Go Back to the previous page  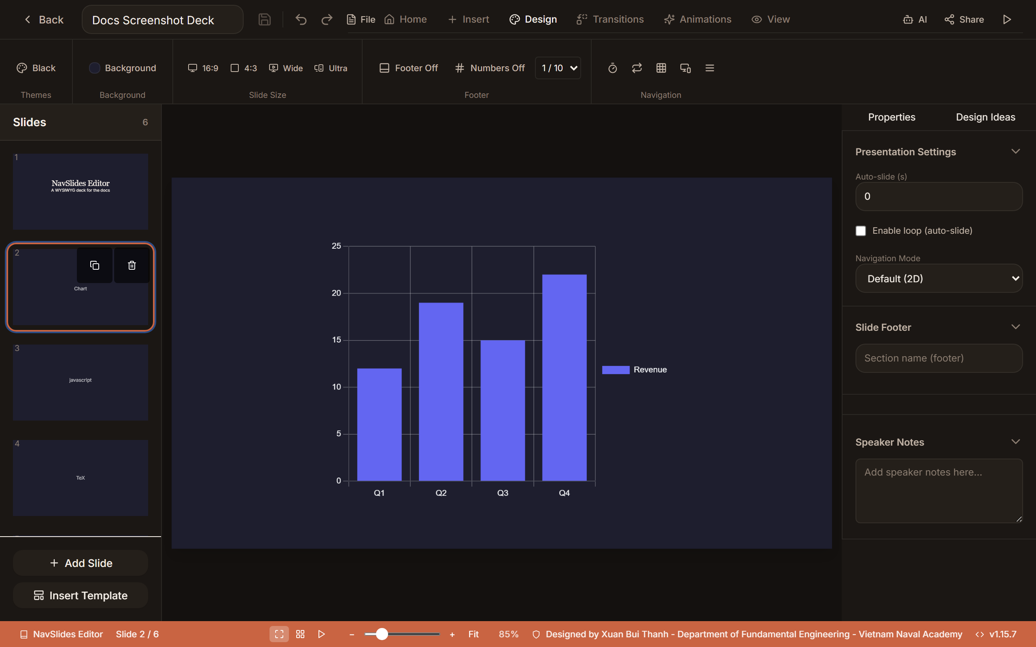[44, 20]
